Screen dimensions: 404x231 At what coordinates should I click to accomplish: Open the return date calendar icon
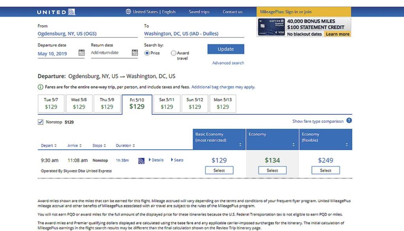[135, 53]
